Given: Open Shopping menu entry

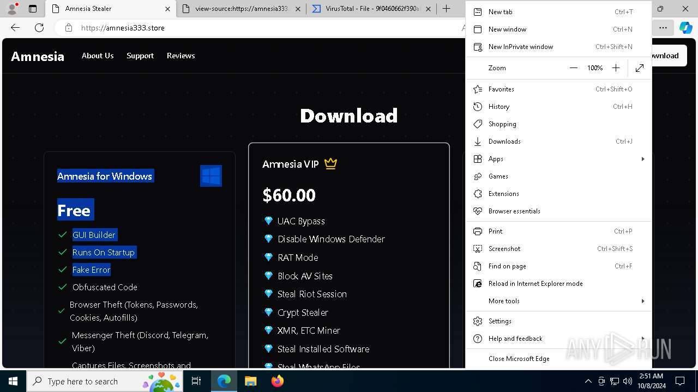Looking at the screenshot, I should pyautogui.click(x=558, y=124).
